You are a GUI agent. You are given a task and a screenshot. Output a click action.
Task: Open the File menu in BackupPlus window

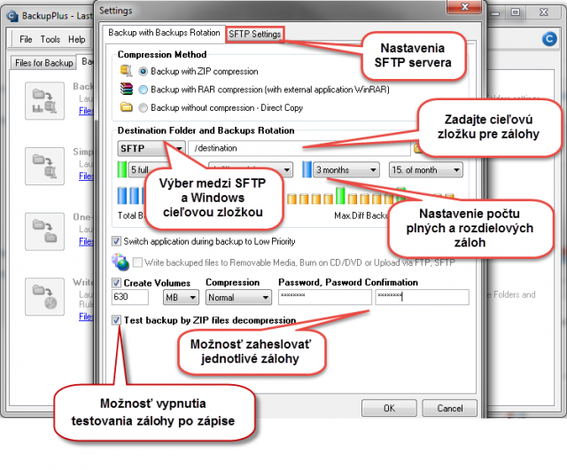click(x=26, y=39)
